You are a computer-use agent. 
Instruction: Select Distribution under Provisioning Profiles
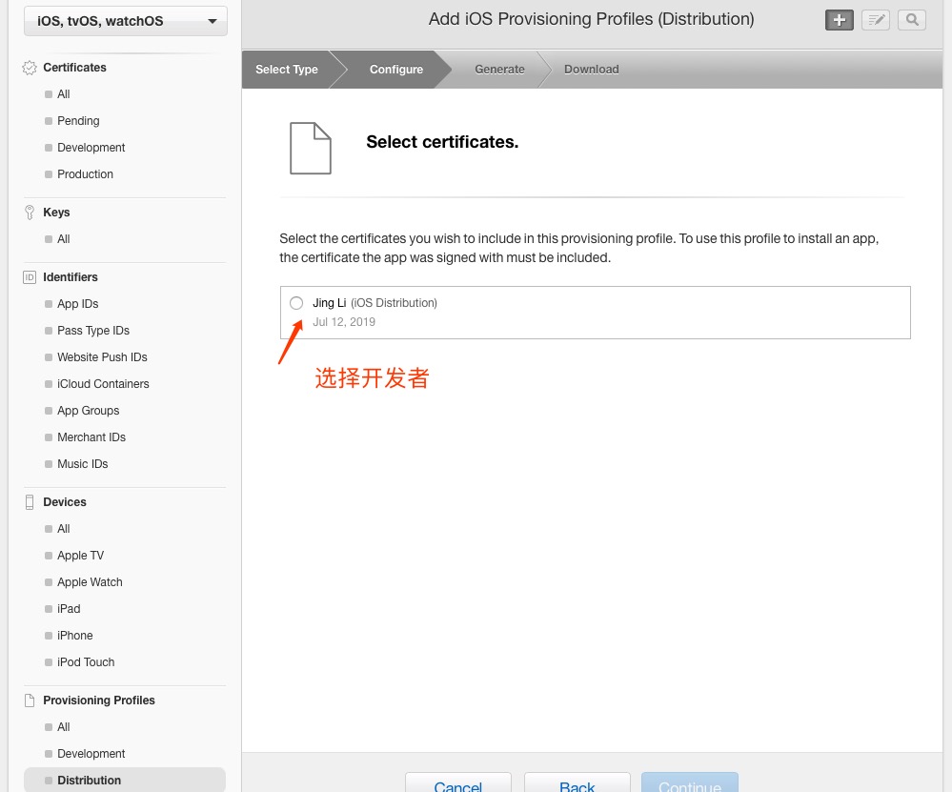pos(90,781)
